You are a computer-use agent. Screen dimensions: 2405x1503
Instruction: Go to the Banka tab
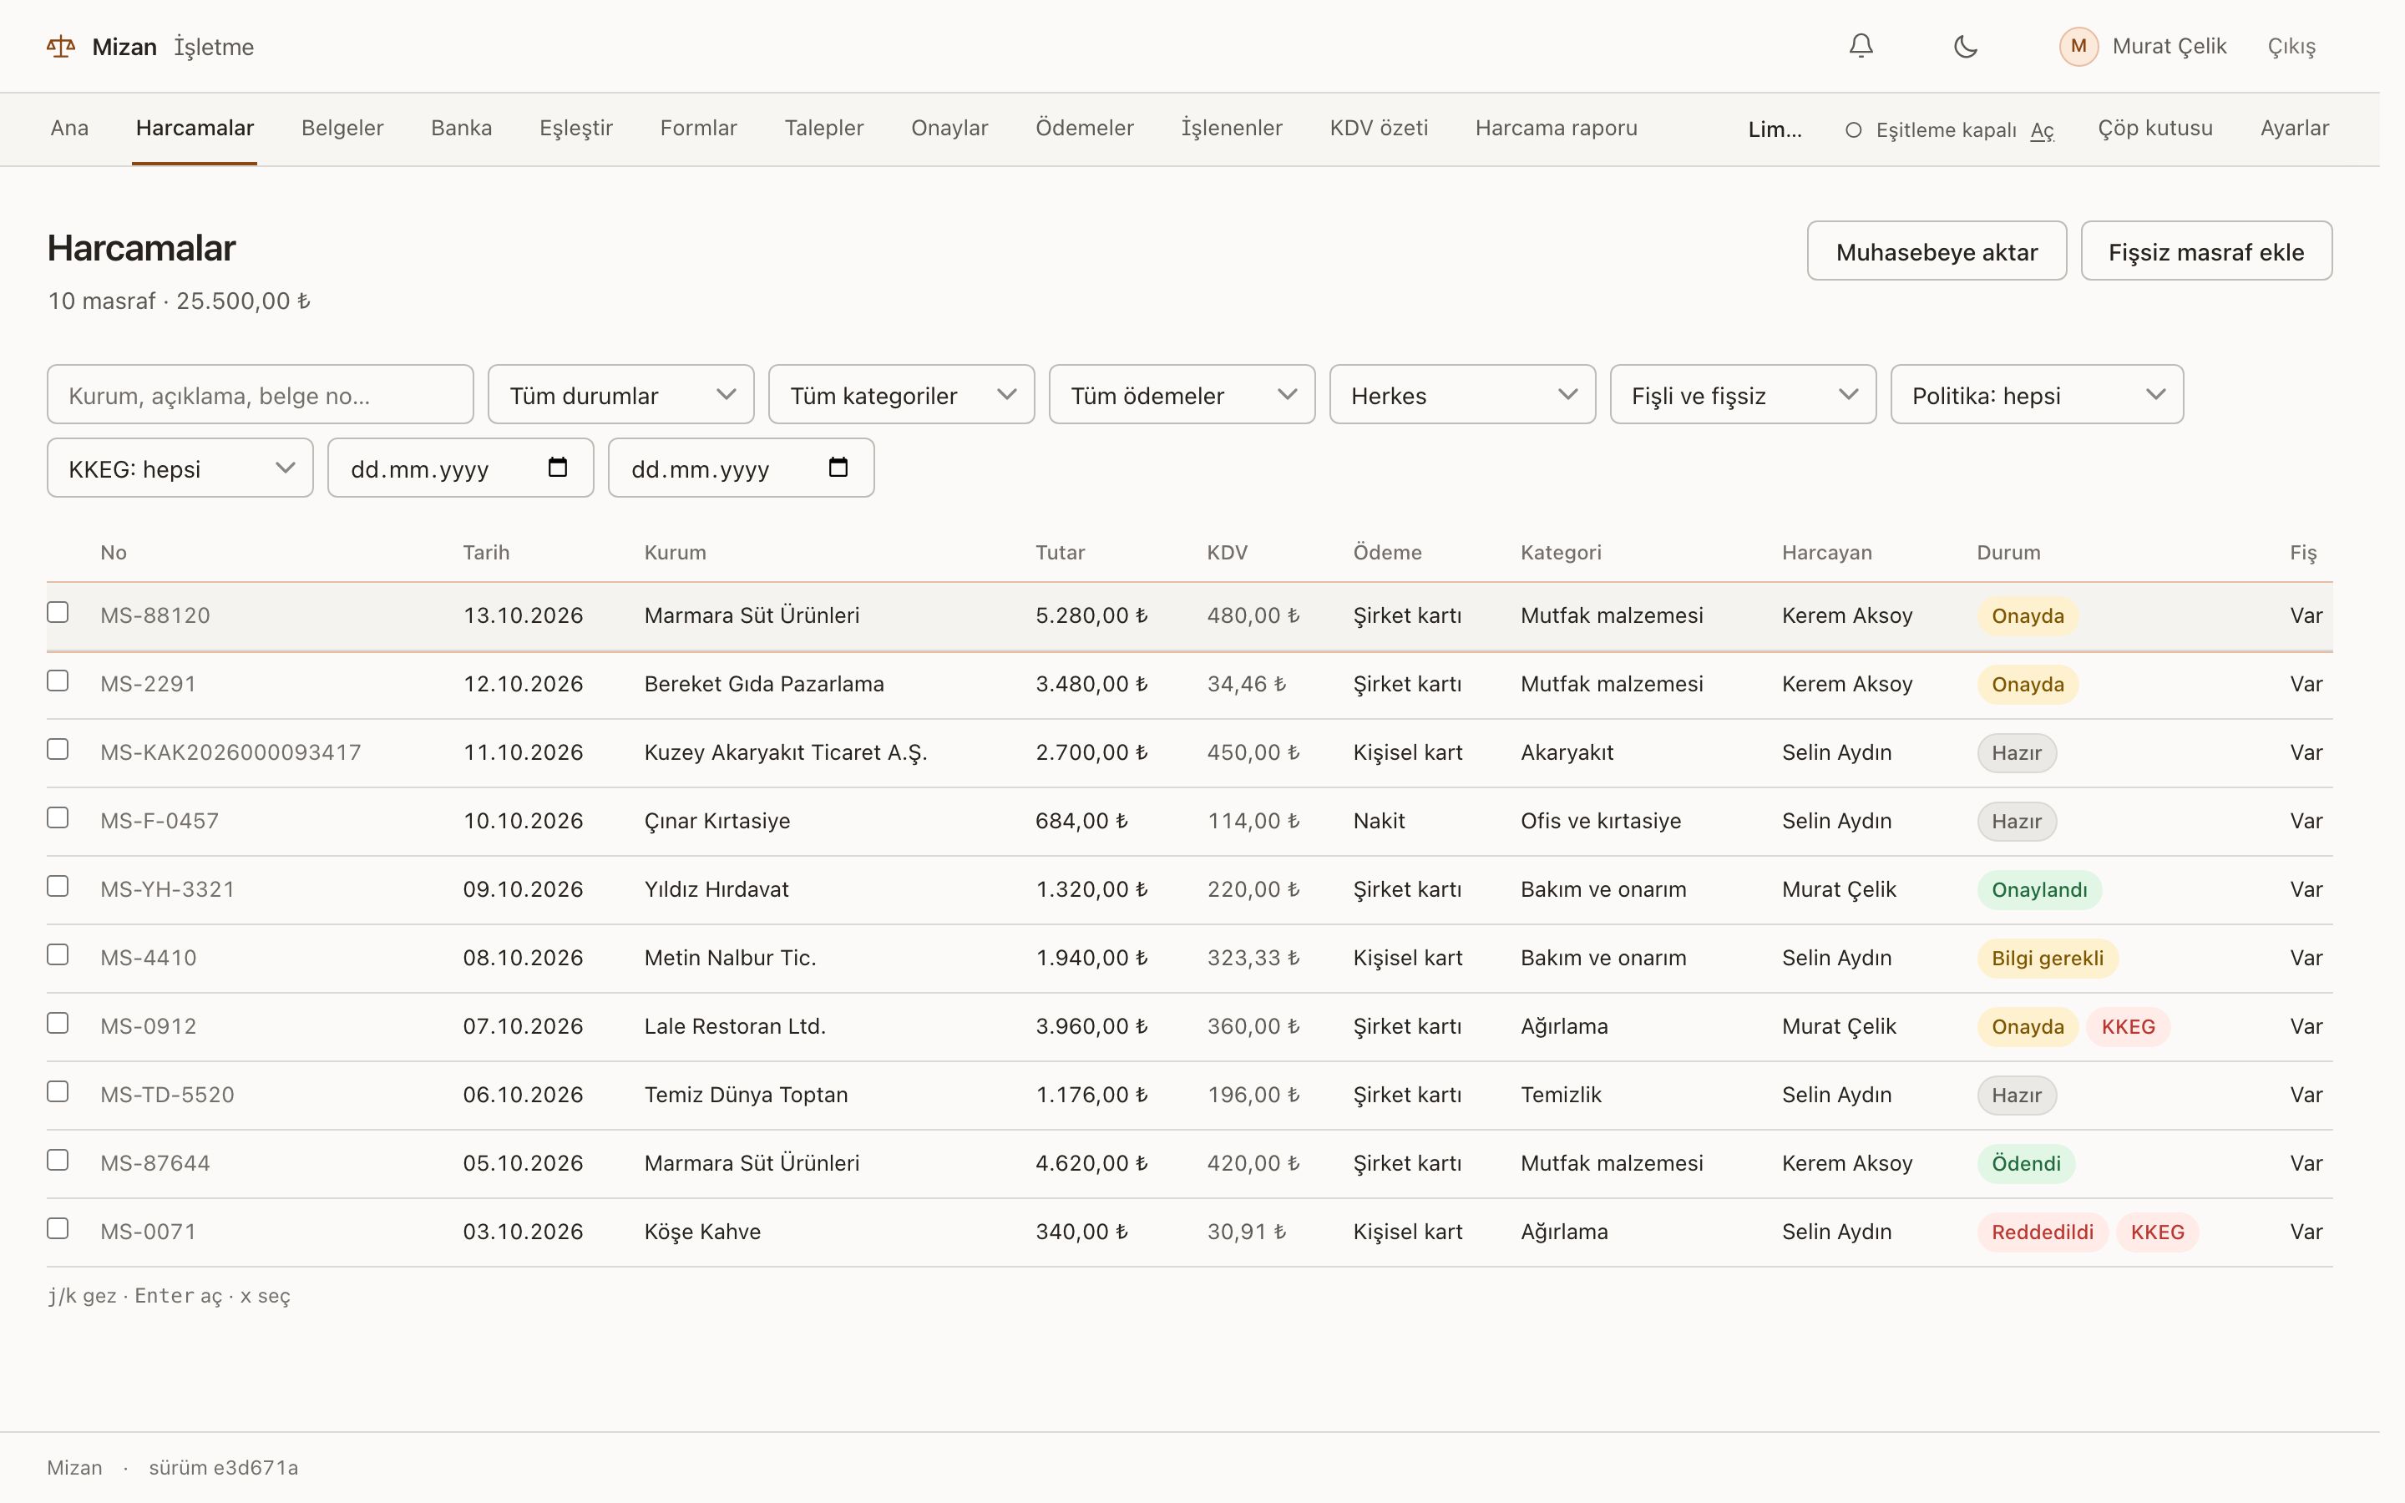(x=461, y=129)
